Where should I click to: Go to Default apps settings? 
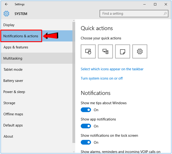pyautogui.click(x=37, y=125)
